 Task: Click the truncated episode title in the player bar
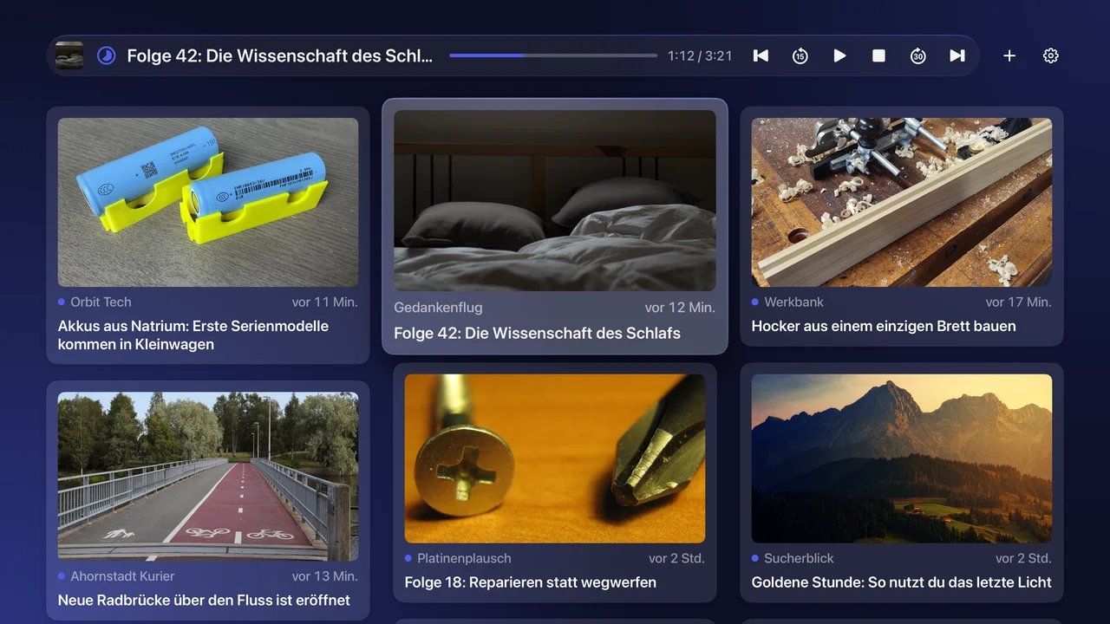(x=280, y=55)
